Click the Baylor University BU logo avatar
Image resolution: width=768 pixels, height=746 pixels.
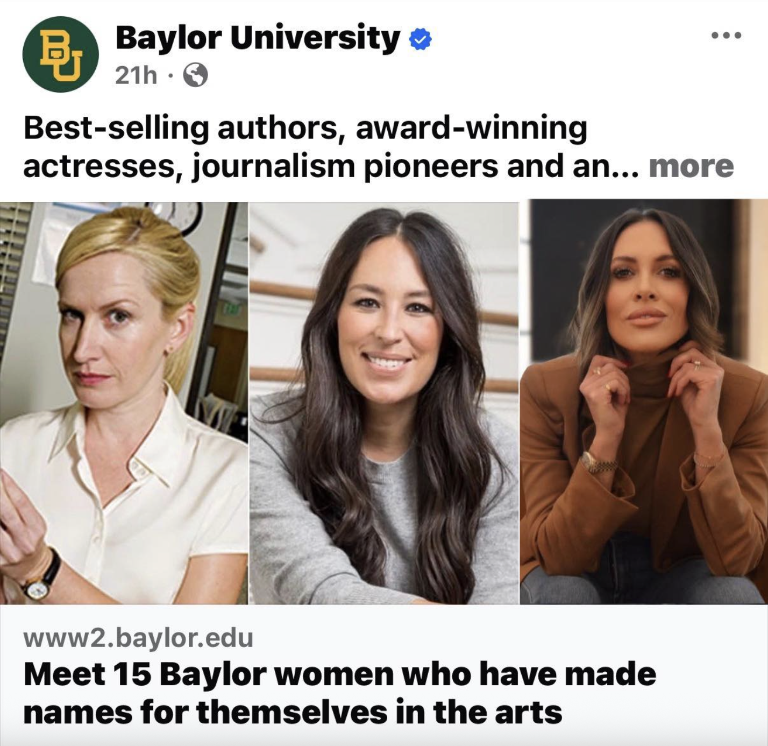(x=60, y=54)
